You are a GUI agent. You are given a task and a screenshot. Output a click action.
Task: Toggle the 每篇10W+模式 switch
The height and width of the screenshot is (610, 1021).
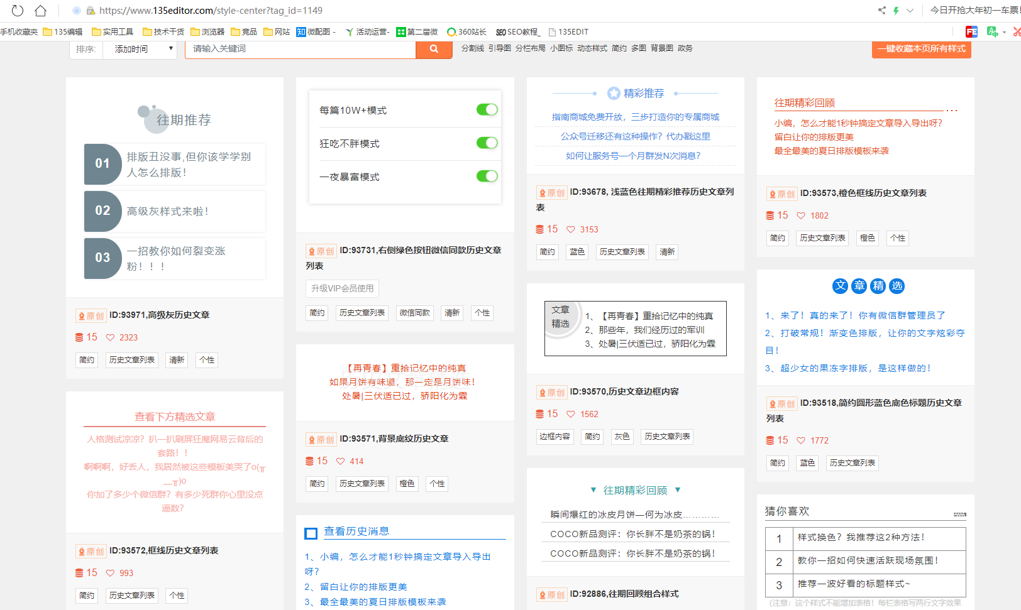click(487, 110)
